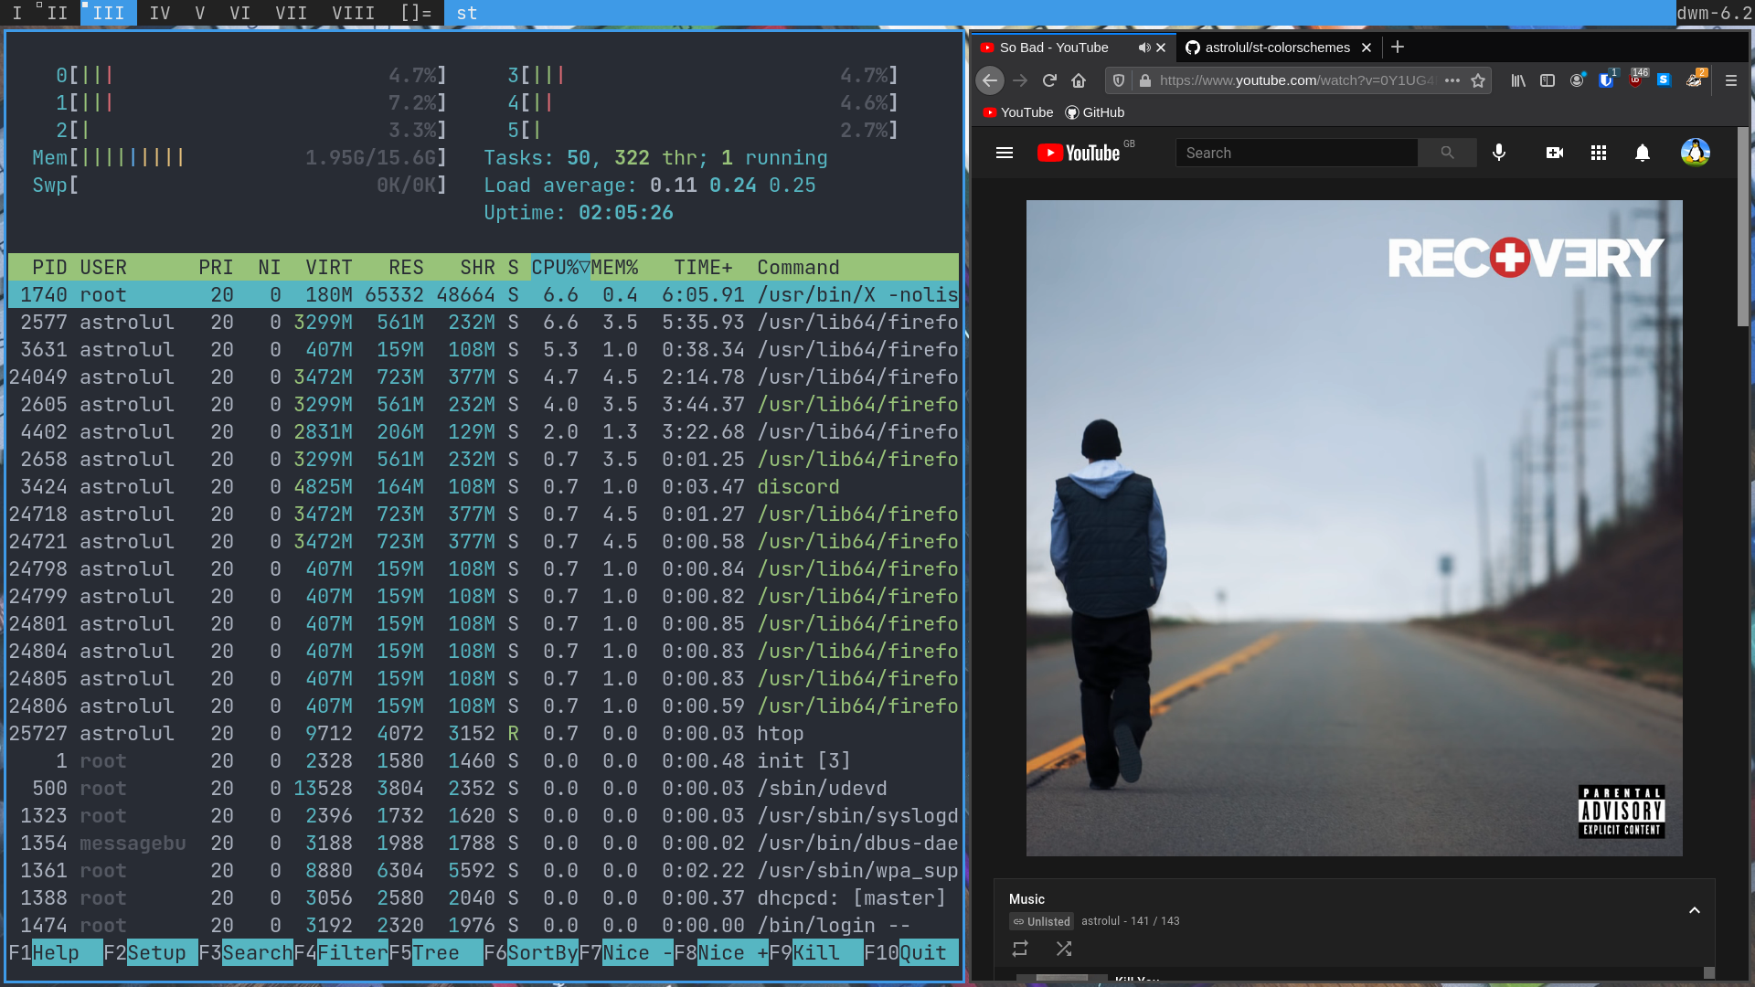Reload the current page
The height and width of the screenshot is (987, 1755).
[1049, 80]
